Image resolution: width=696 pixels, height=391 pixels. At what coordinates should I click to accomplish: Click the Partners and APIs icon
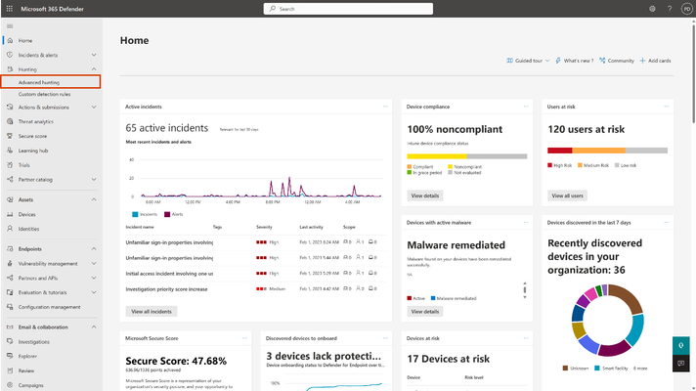10,278
